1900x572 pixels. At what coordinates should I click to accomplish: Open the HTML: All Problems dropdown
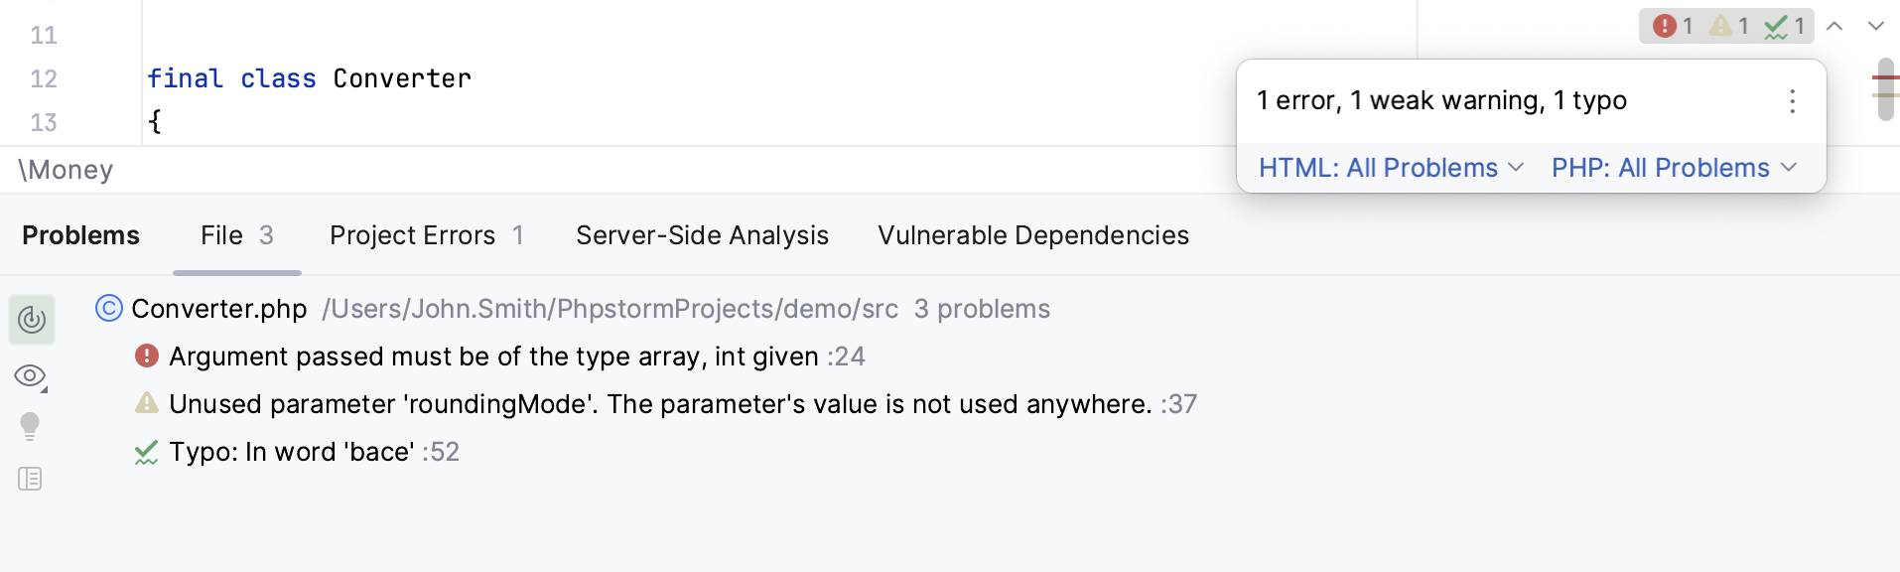(1388, 168)
